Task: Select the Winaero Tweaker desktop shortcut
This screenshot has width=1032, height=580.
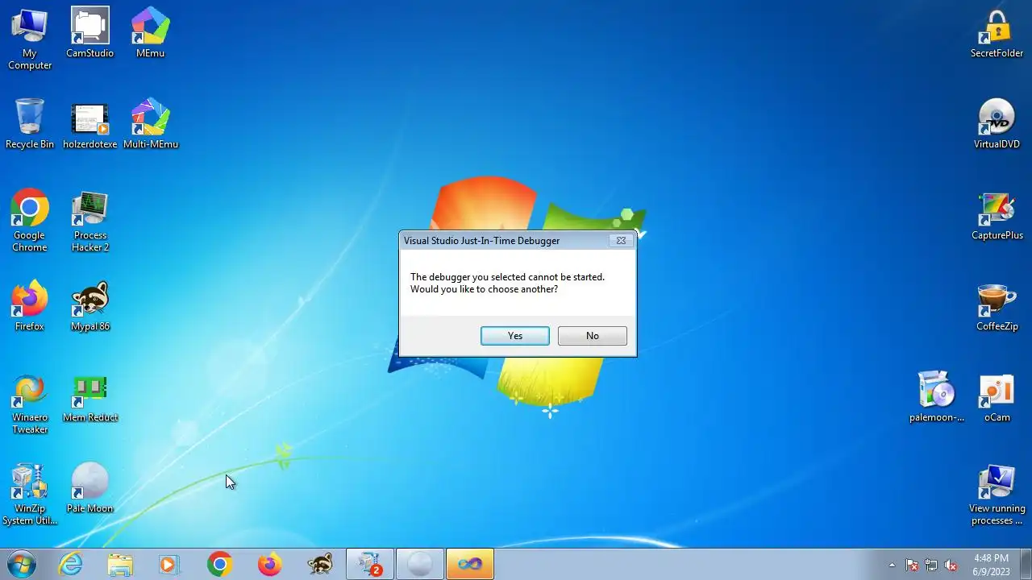Action: coord(30,403)
